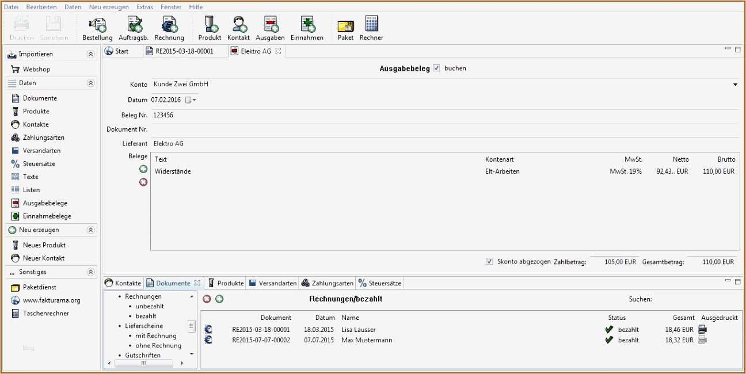Create a new Kontakt using the toolbar icon
This screenshot has height=374, width=746.
pos(238,27)
